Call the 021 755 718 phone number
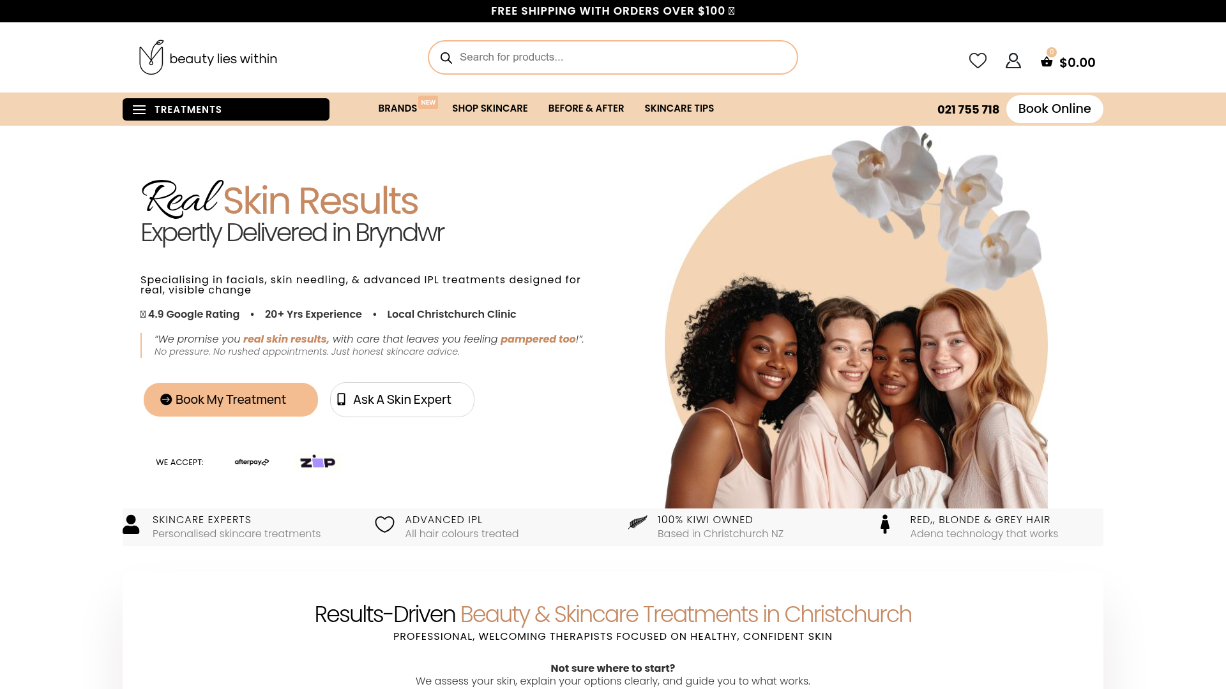The width and height of the screenshot is (1226, 689). [x=968, y=109]
